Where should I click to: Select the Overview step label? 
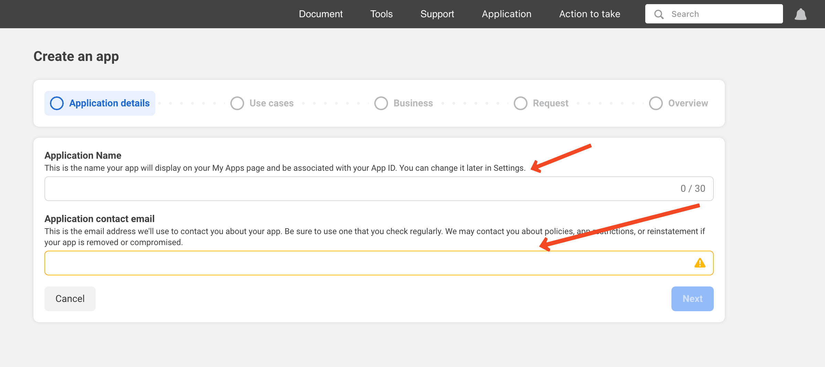[688, 103]
